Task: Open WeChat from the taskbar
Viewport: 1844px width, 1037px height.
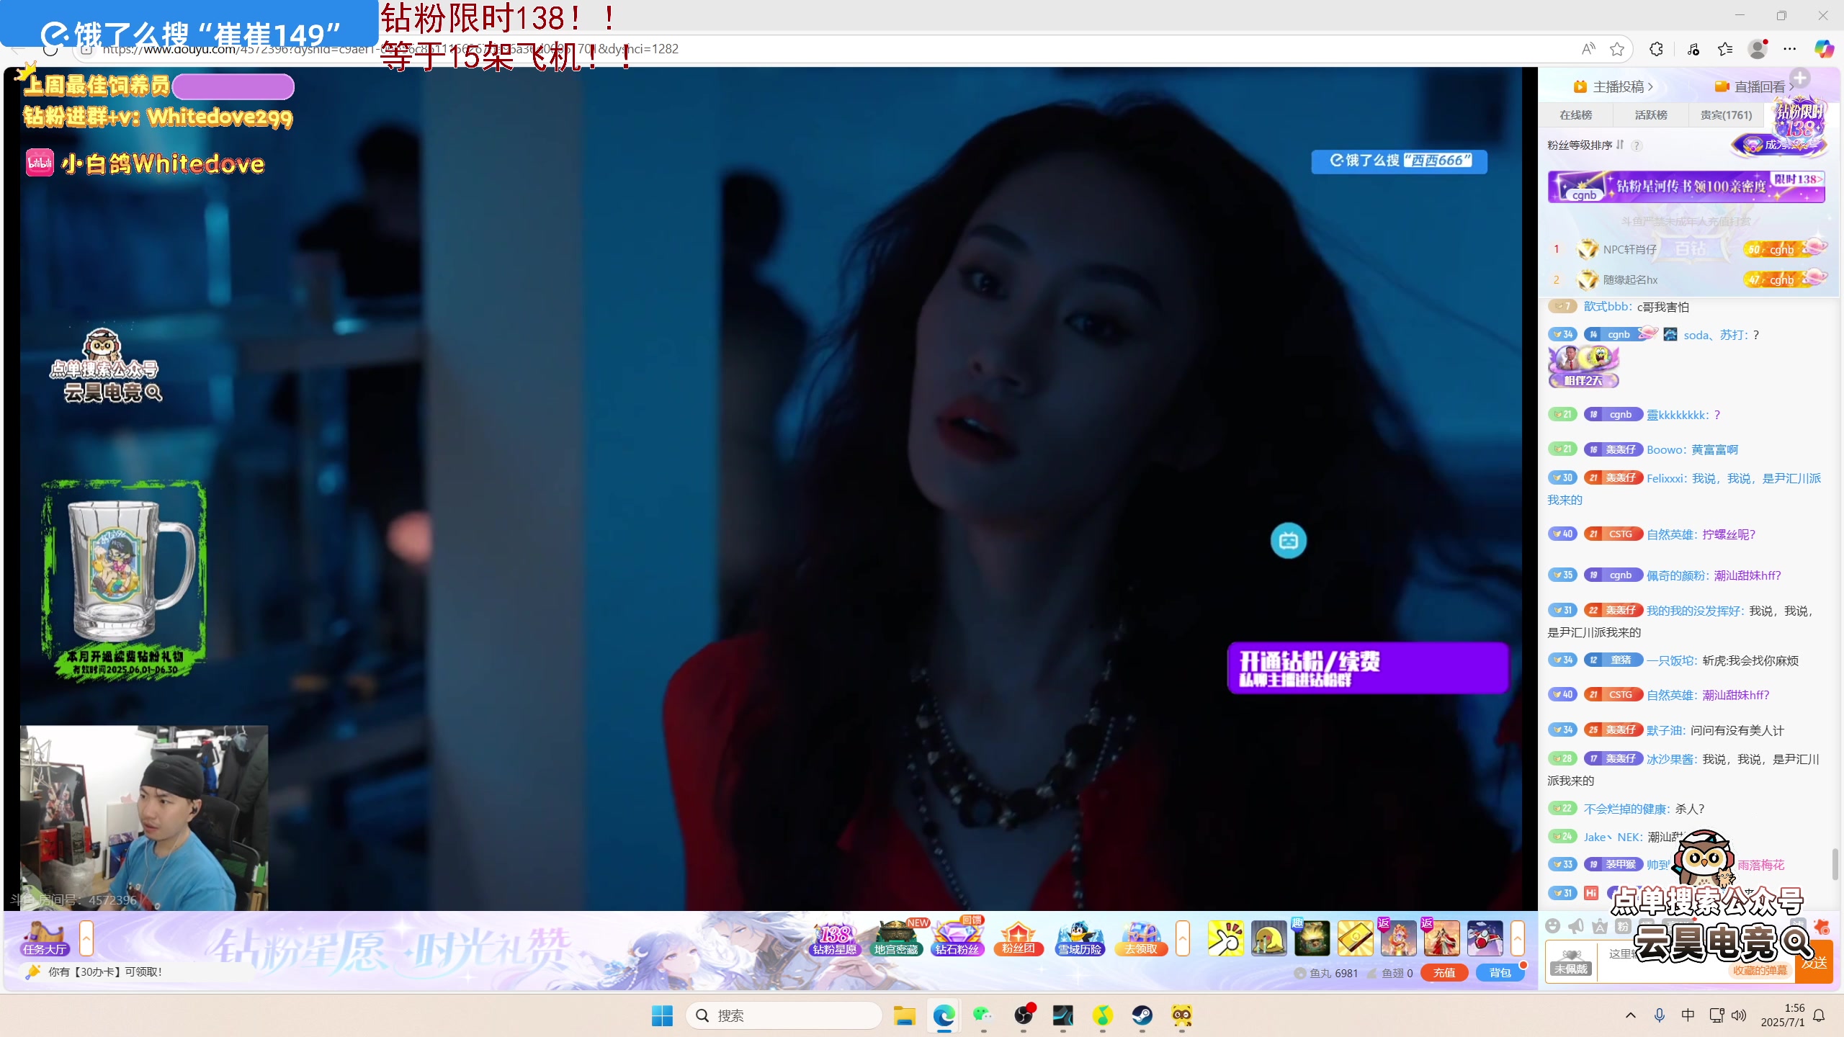Action: pyautogui.click(x=983, y=1015)
